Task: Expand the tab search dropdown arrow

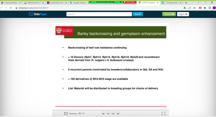Action: pos(198,2)
